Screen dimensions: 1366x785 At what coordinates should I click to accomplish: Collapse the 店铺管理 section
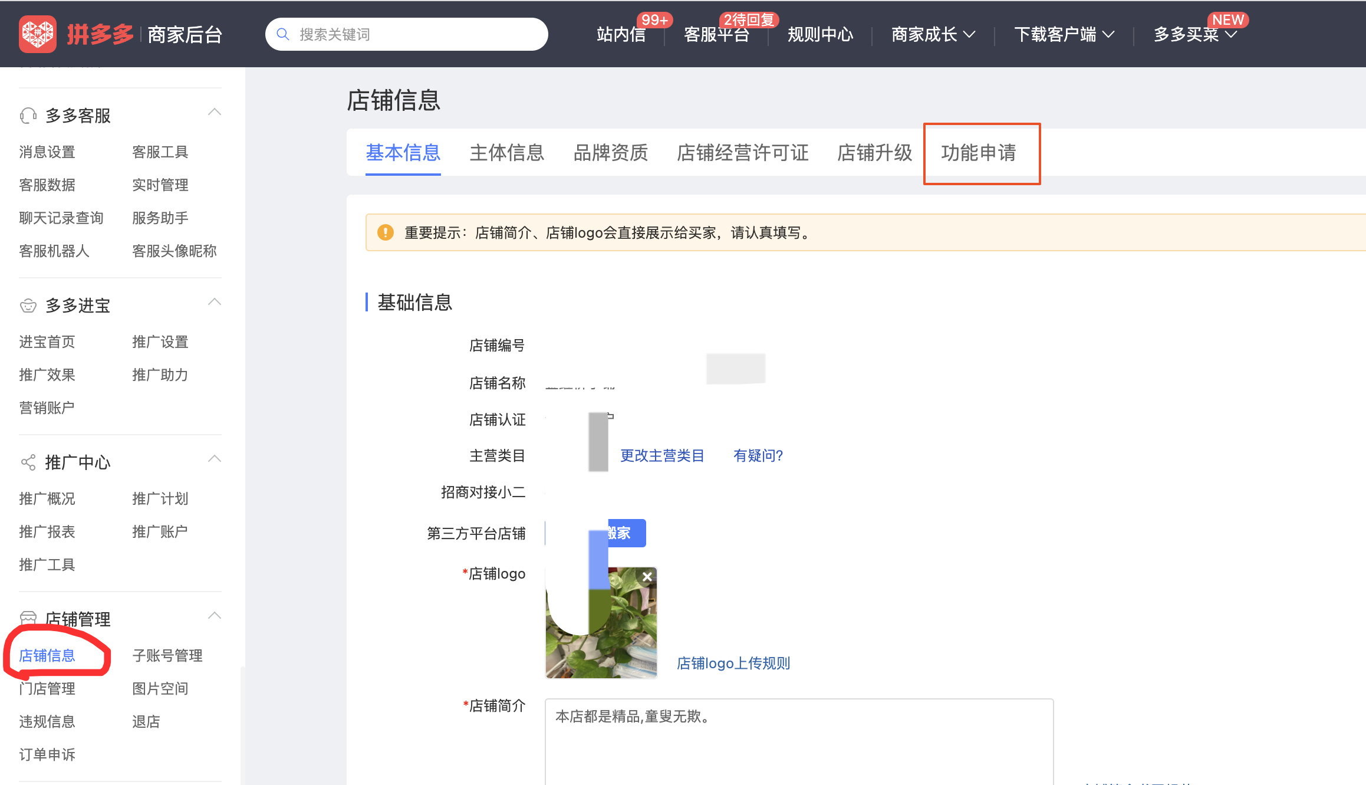pos(215,616)
